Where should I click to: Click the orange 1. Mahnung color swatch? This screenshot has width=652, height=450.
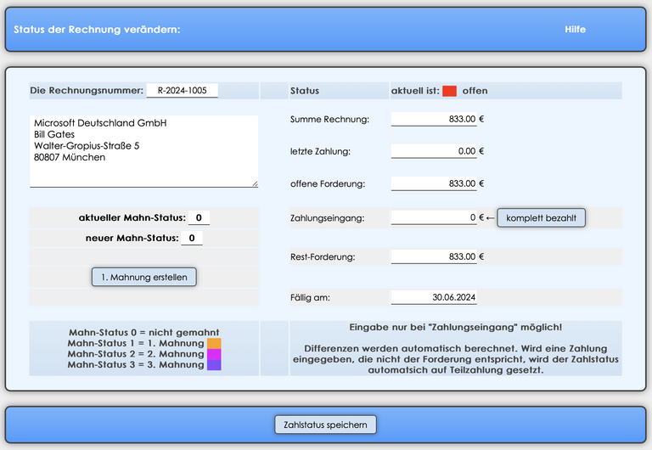tap(214, 343)
